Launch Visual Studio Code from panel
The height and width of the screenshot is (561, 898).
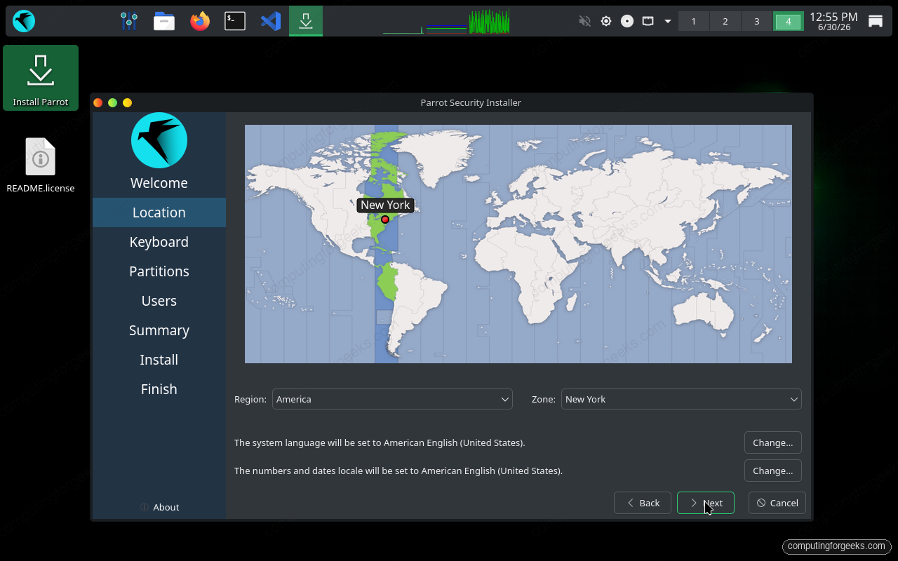tap(271, 21)
